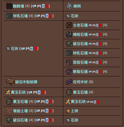
Task: Open the 土块 link
Action: (74, 111)
